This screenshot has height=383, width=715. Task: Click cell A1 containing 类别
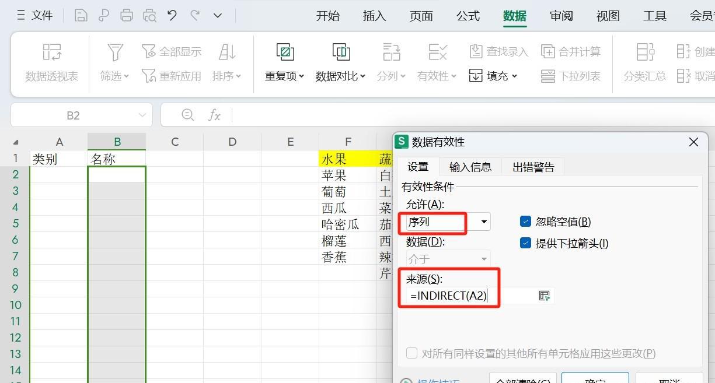pyautogui.click(x=59, y=159)
